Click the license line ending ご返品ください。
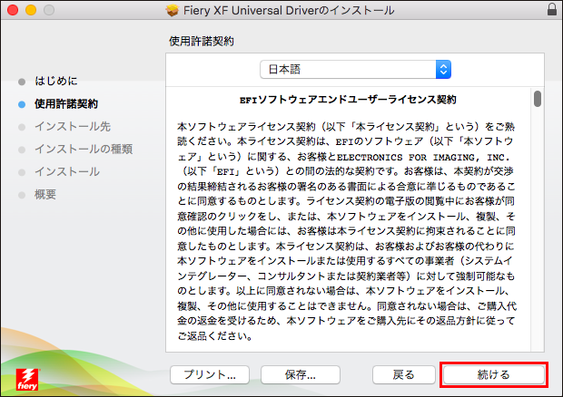Screen dimensions: 563x397 click(215, 336)
